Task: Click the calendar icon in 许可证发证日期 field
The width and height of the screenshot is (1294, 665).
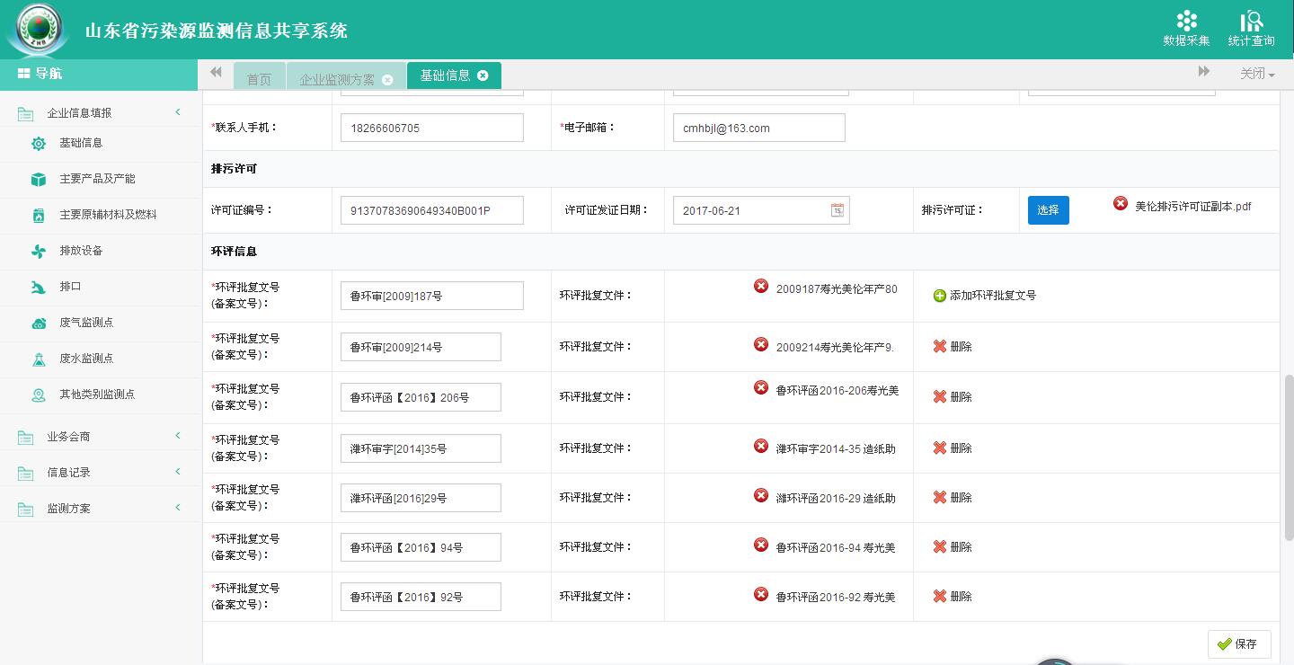Action: pos(837,210)
